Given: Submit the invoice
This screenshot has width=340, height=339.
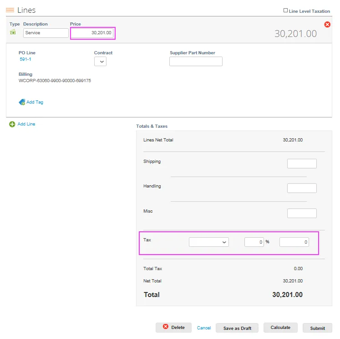Looking at the screenshot, I should click(x=317, y=328).
